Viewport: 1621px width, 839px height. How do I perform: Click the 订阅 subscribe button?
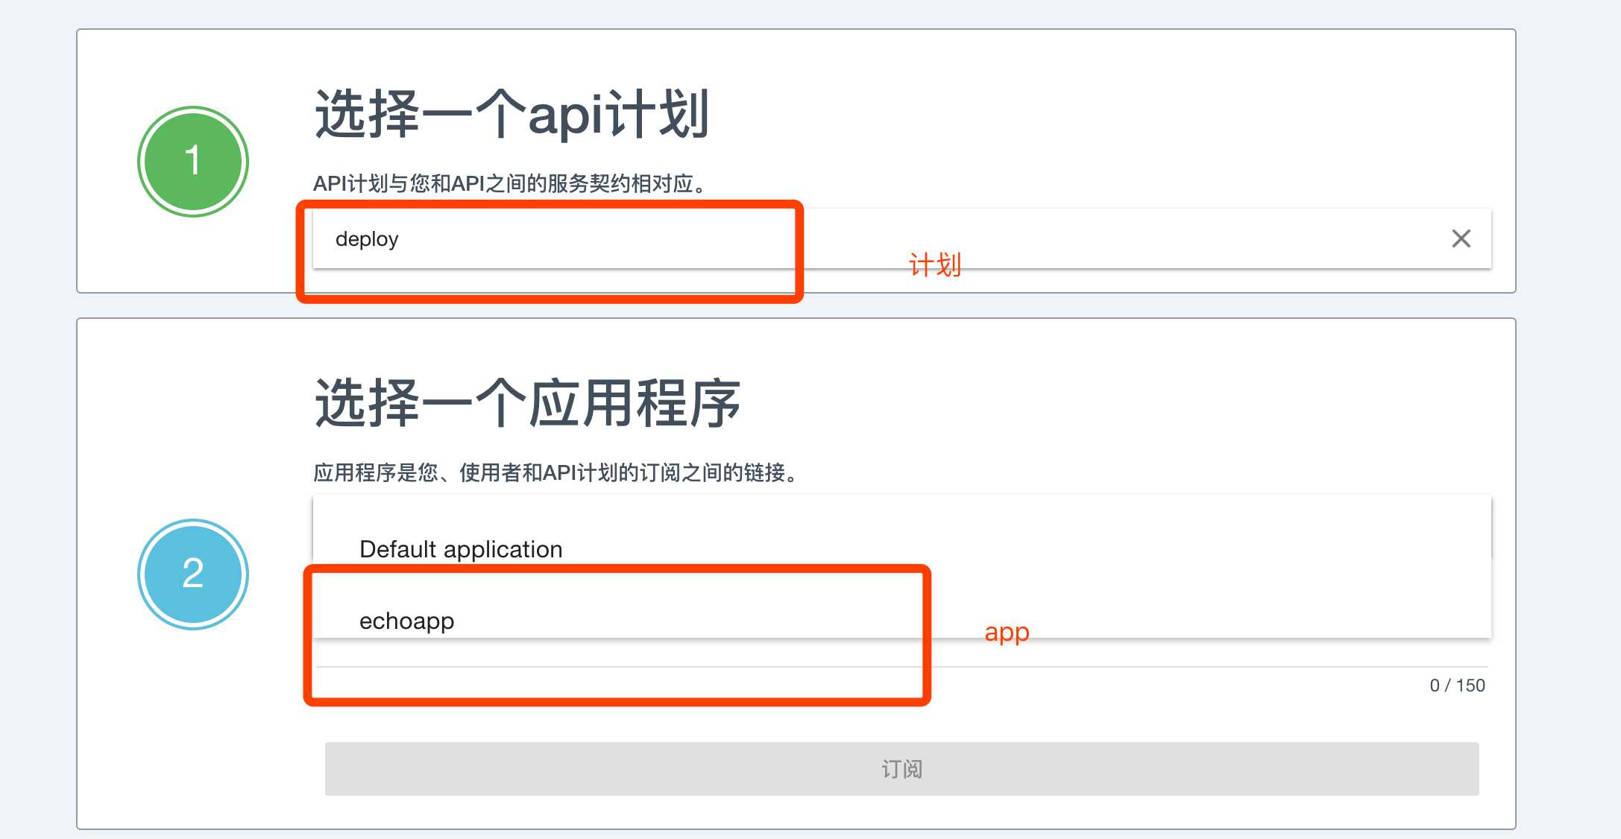901,768
